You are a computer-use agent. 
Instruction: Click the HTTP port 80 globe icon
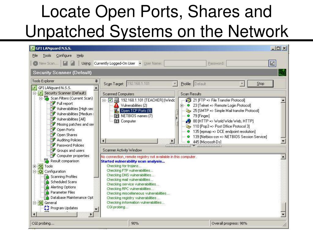pyautogui.click(x=188, y=121)
